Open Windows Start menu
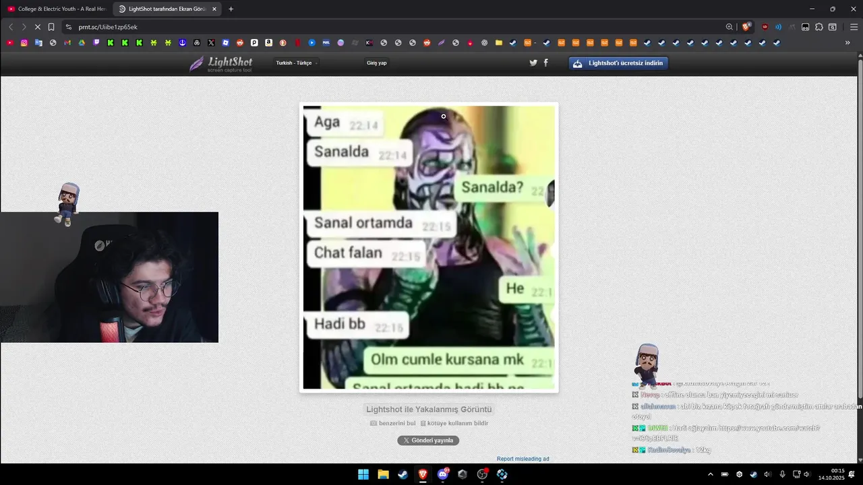Image resolution: width=863 pixels, height=485 pixels. [363, 474]
